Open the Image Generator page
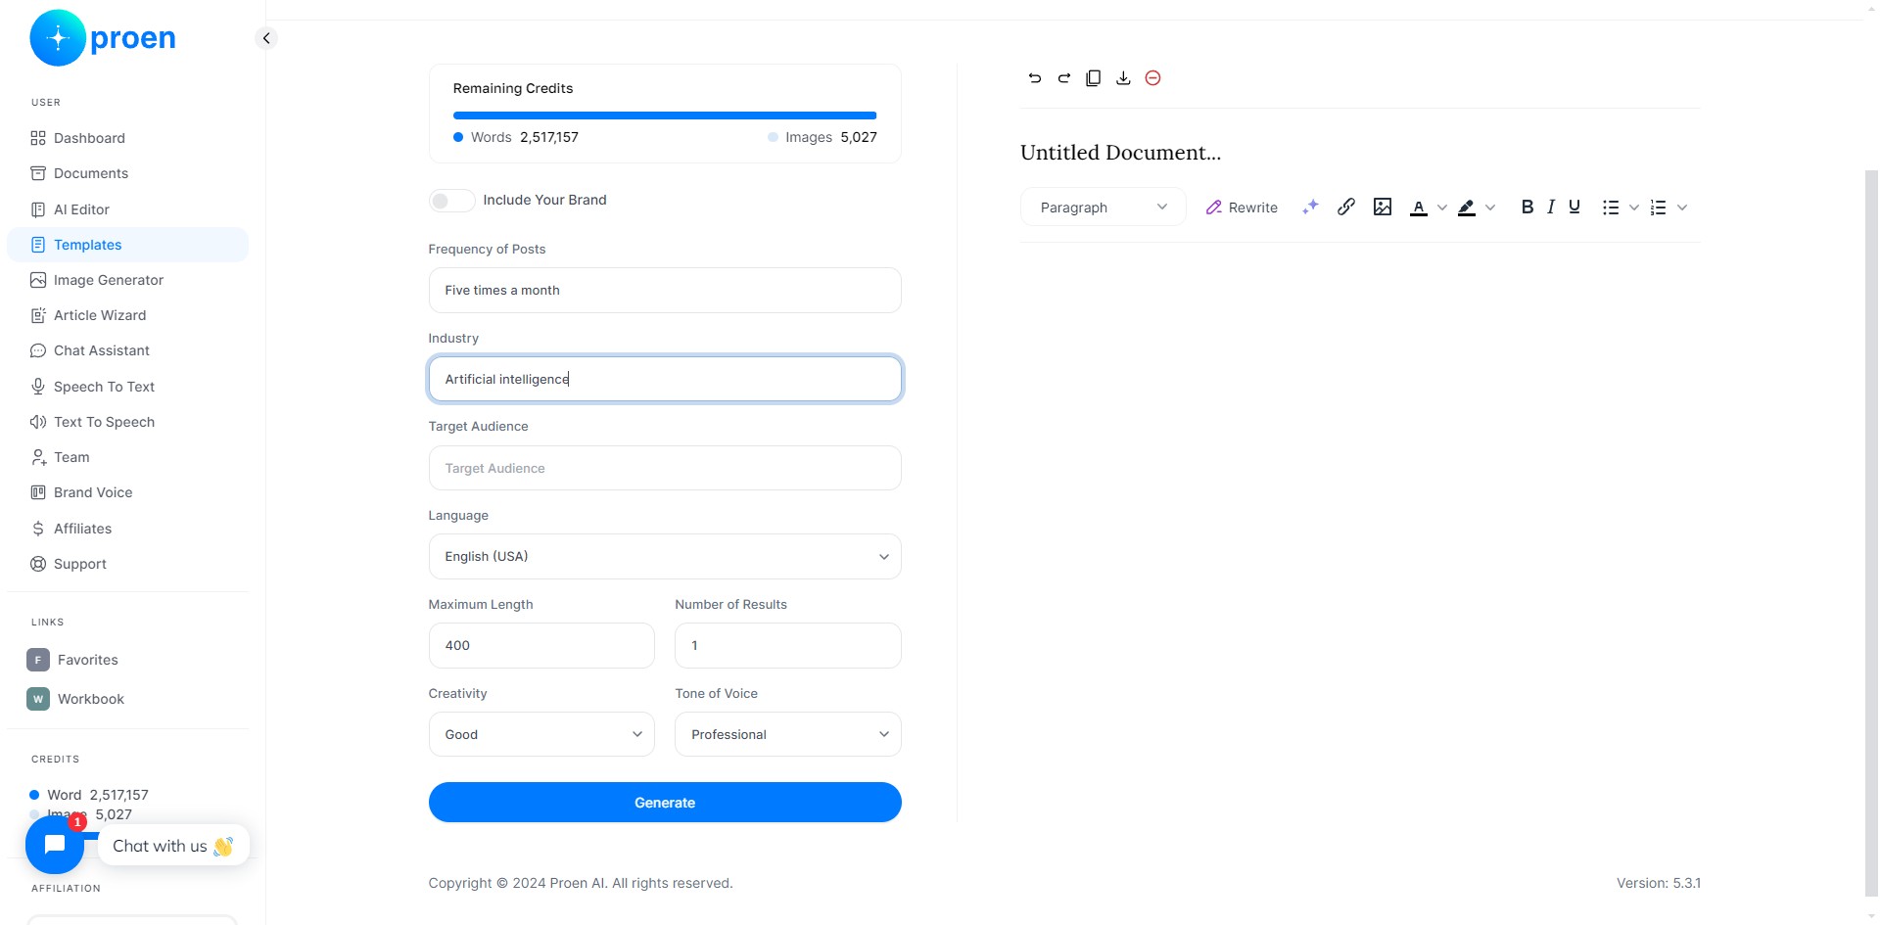The height and width of the screenshot is (925, 1880). 127,280
